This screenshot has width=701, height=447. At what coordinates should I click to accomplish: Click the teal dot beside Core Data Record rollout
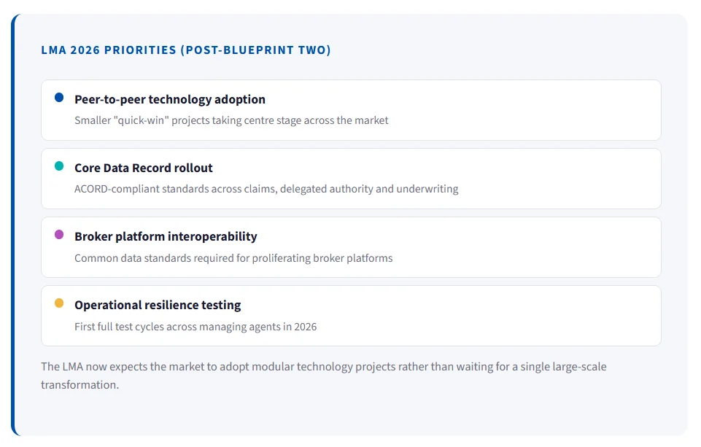point(59,166)
